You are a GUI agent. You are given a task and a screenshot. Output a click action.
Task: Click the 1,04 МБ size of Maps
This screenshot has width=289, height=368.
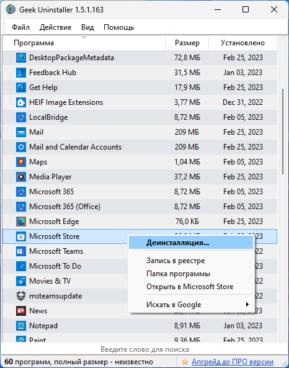pyautogui.click(x=187, y=162)
